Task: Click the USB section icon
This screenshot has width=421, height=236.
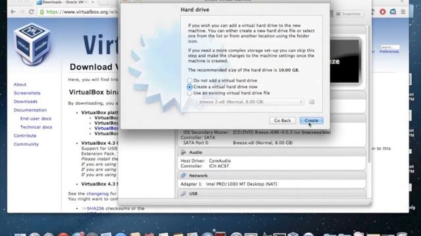Action: (x=184, y=193)
